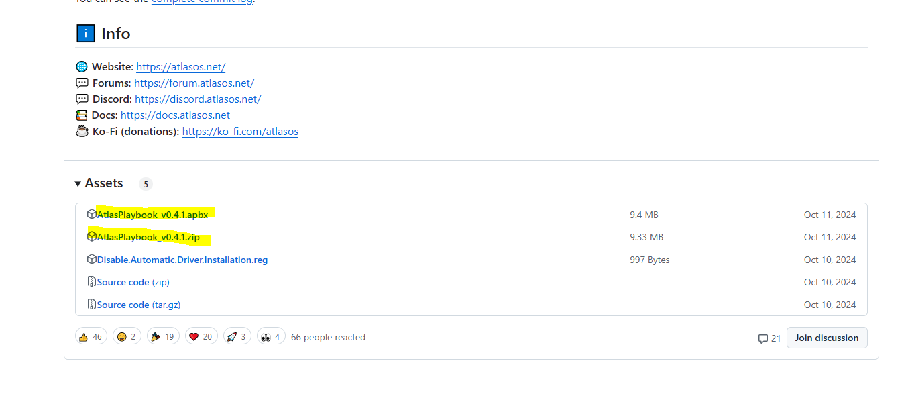Click the speech bubble icon beside Discord
The height and width of the screenshot is (402, 906).
pos(82,99)
